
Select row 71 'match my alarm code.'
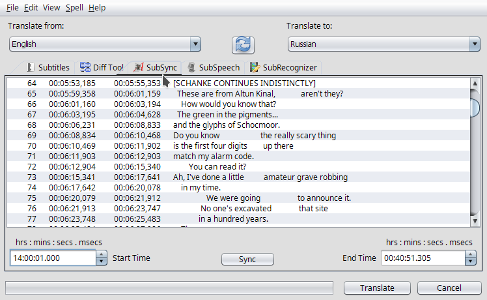point(238,157)
